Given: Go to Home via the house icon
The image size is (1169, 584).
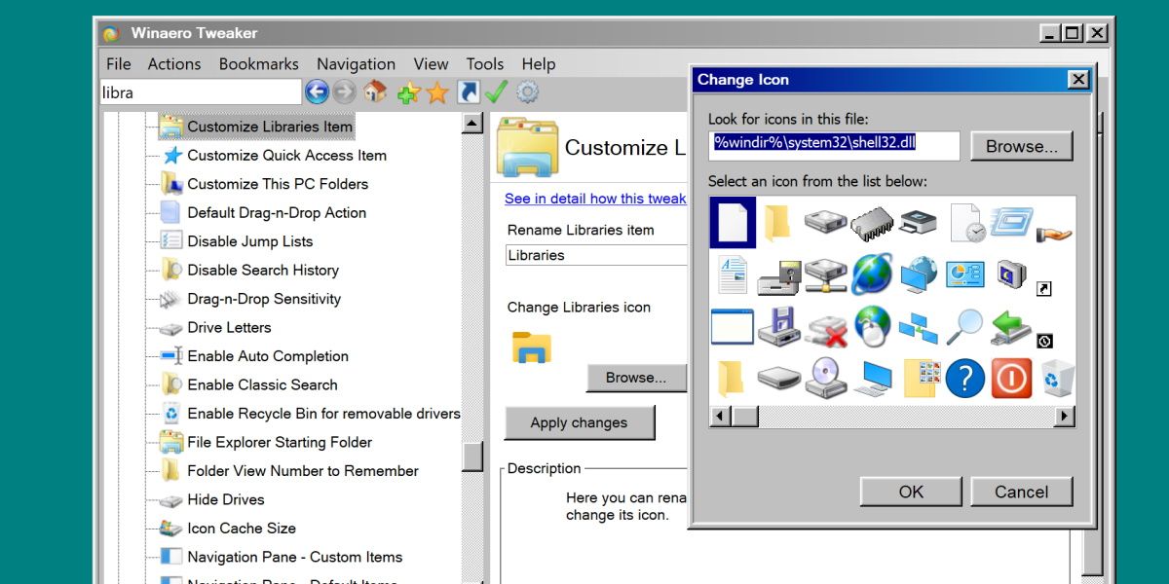Looking at the screenshot, I should point(375,92).
